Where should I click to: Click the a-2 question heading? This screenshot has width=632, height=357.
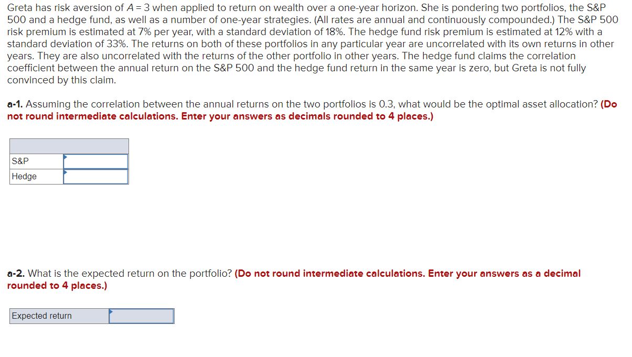(x=14, y=273)
